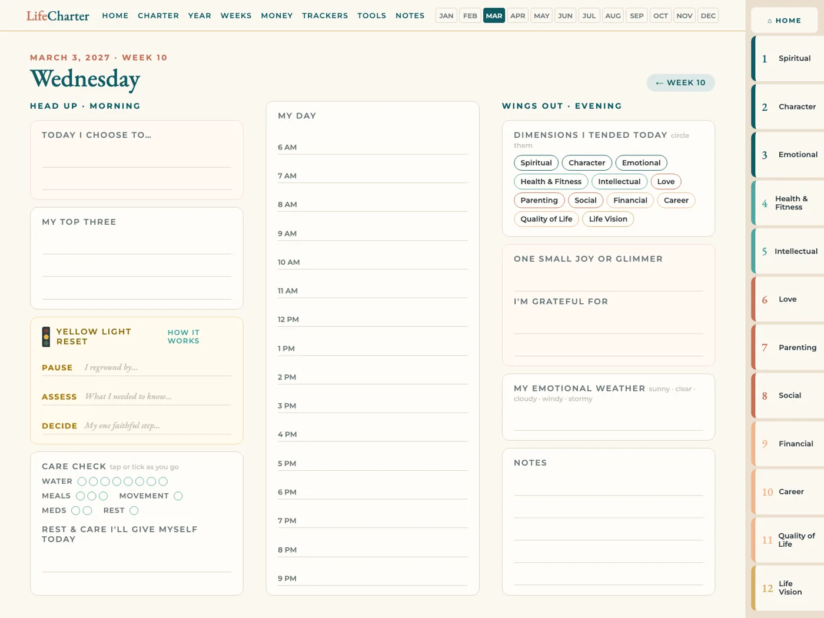The height and width of the screenshot is (618, 824).
Task: Circle the Life Vision pill in Dimensions card
Action: pos(608,220)
